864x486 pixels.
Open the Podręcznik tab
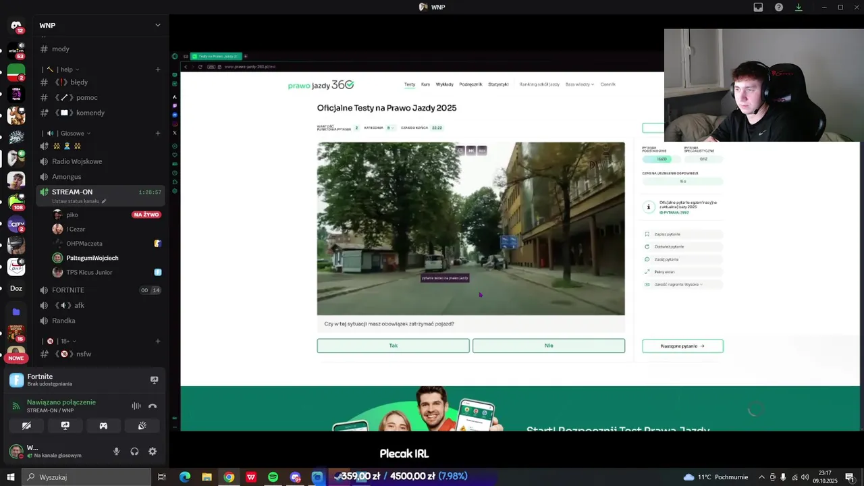click(x=470, y=84)
